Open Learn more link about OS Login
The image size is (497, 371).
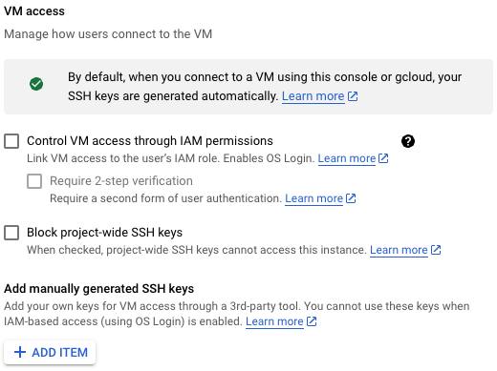347,158
